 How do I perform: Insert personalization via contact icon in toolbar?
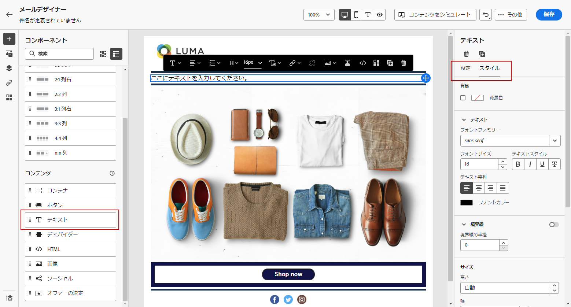click(x=347, y=63)
